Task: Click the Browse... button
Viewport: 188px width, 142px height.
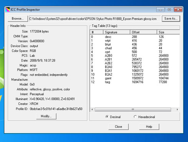Action: [x=18, y=18]
